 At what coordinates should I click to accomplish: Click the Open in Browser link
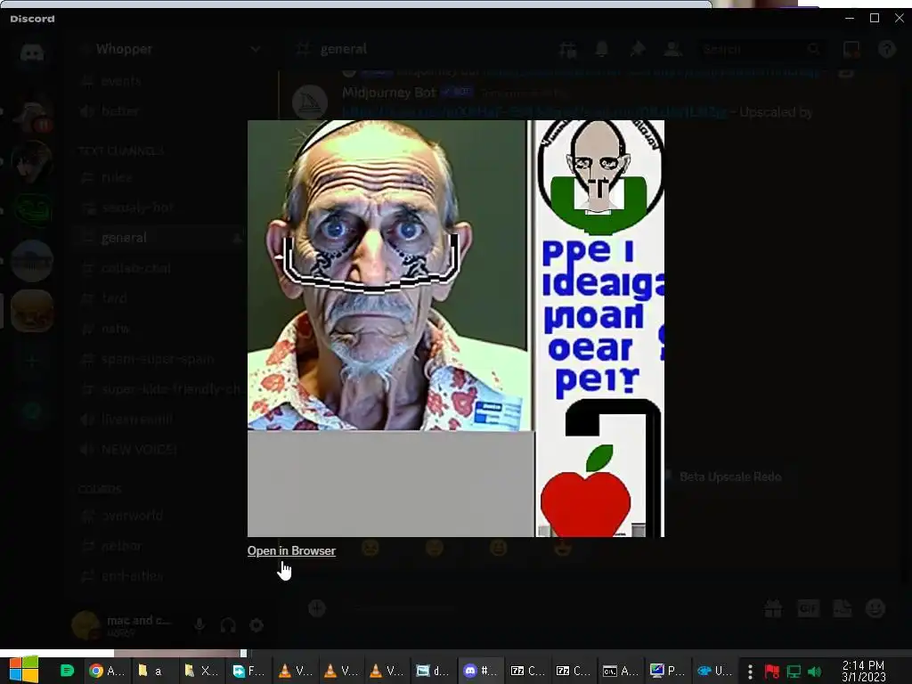click(291, 550)
